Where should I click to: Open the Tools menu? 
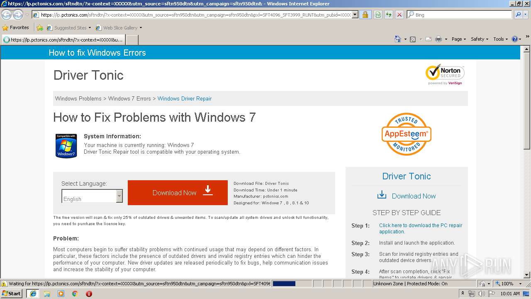tap(500, 39)
